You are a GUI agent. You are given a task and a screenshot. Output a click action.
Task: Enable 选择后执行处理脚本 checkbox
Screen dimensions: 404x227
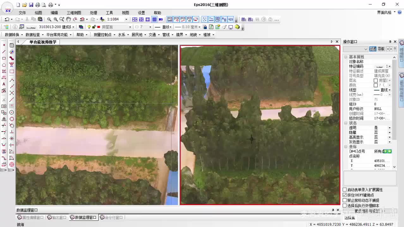click(x=345, y=206)
